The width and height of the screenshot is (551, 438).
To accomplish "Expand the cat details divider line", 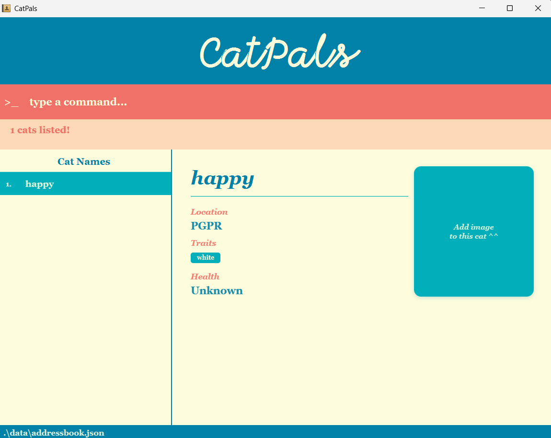I will click(x=299, y=196).
